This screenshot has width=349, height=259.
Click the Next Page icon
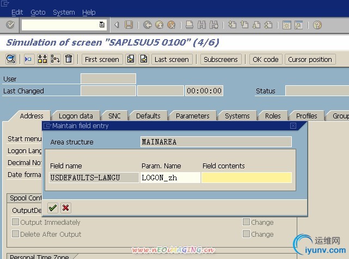pos(256,25)
